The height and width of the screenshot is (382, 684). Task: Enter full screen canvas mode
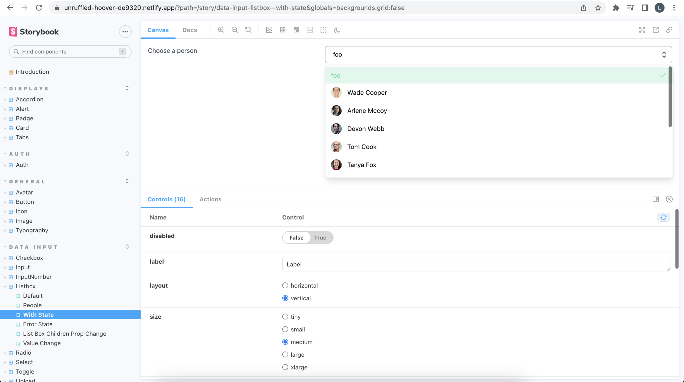642,30
